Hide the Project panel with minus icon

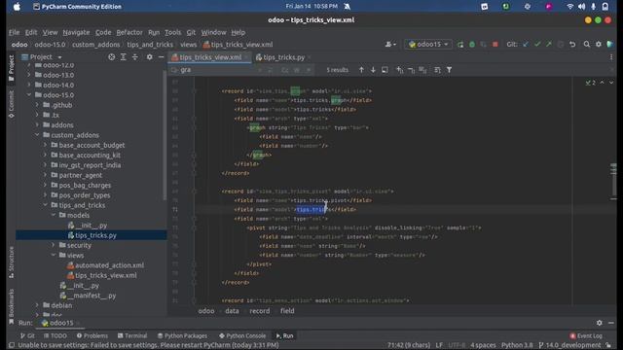[x=161, y=57]
